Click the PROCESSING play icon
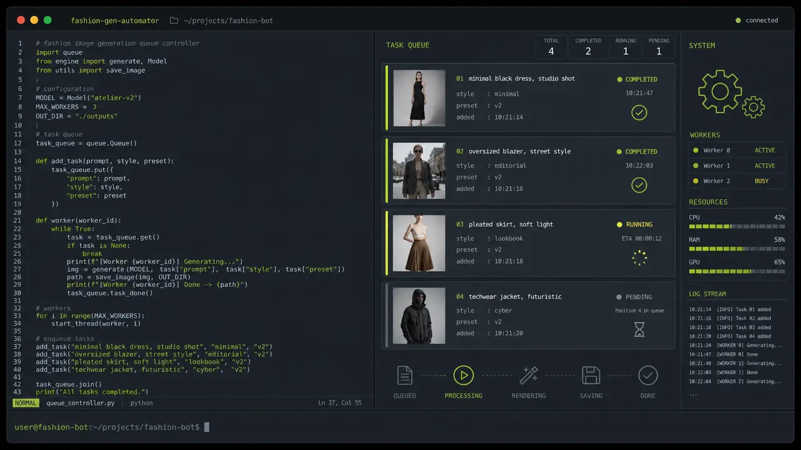Screen dimensions: 801x450 tap(463, 375)
